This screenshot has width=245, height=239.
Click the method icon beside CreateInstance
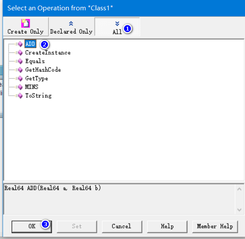click(x=20, y=53)
